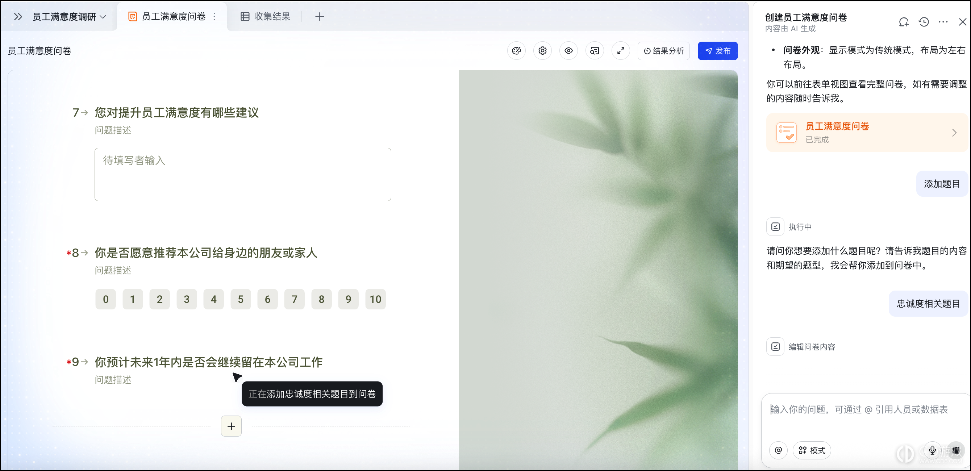Select rating 7 in question 8
This screenshot has width=971, height=471.
pyautogui.click(x=295, y=299)
